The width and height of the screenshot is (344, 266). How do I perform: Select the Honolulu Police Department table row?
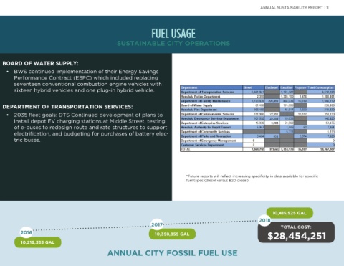(x=257, y=96)
